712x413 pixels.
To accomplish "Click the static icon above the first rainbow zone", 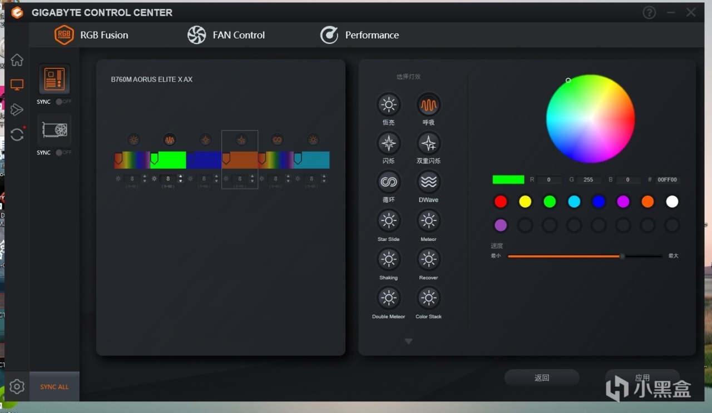I will pos(133,140).
